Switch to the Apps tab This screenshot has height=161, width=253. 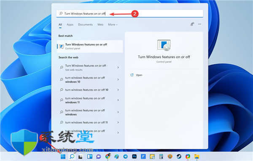pos(70,25)
